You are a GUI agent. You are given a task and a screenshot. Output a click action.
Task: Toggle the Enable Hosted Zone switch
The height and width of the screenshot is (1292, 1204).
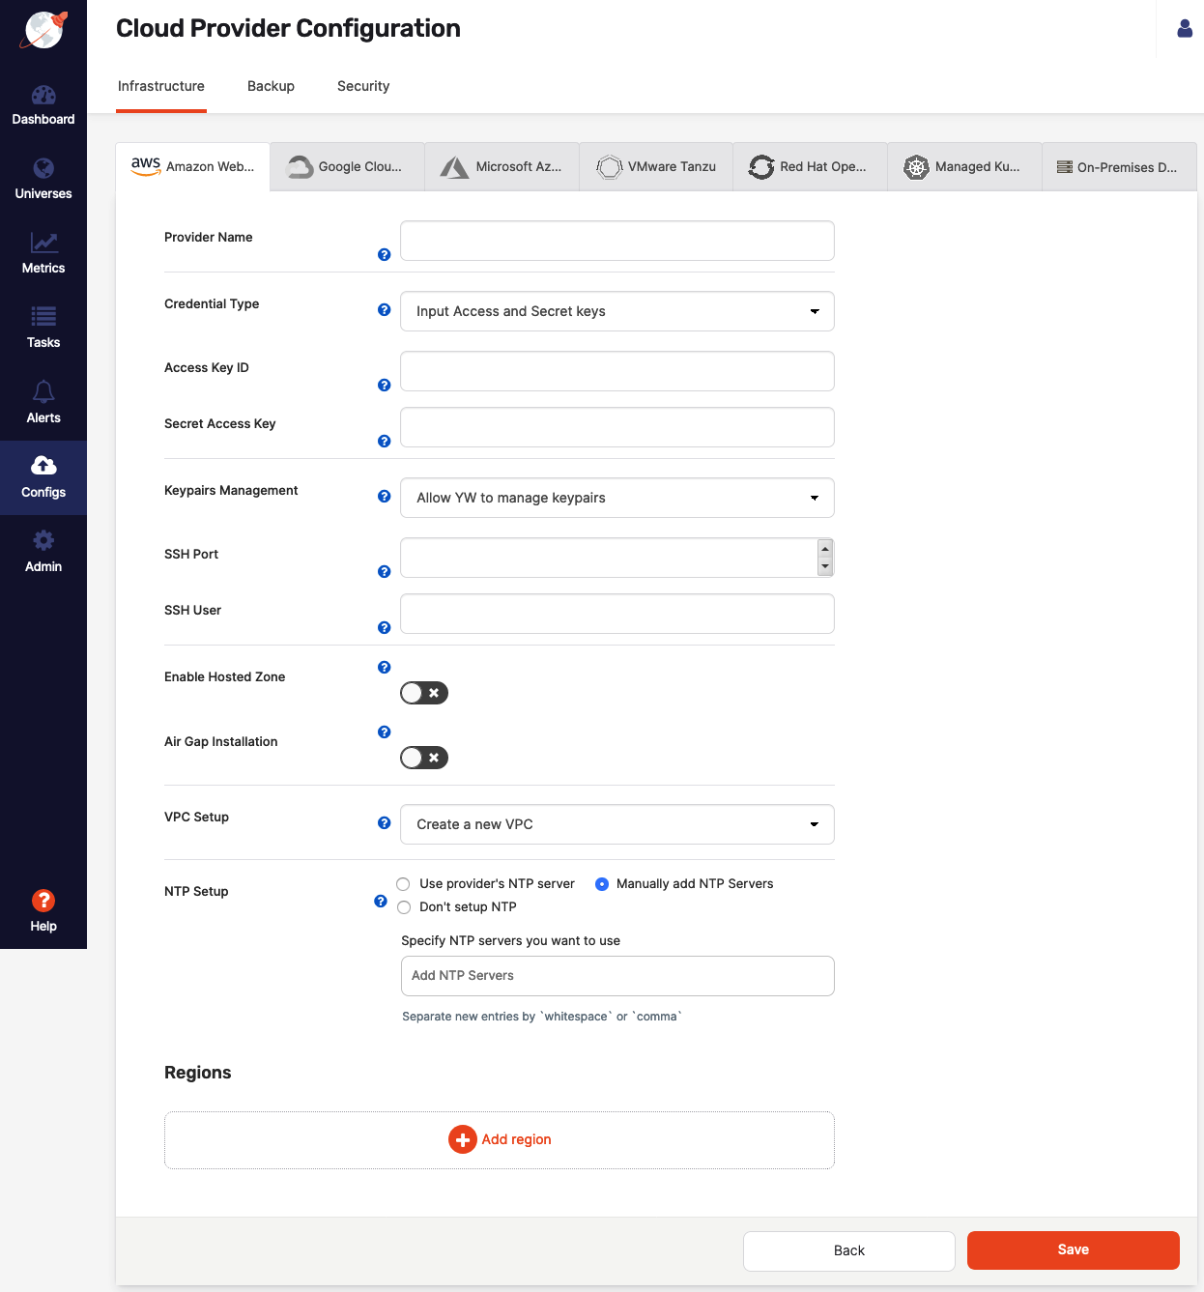click(x=424, y=693)
